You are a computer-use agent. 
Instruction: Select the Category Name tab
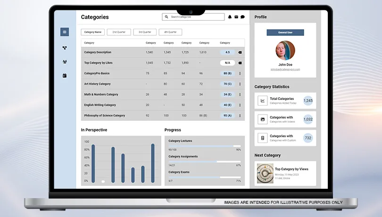coord(93,32)
